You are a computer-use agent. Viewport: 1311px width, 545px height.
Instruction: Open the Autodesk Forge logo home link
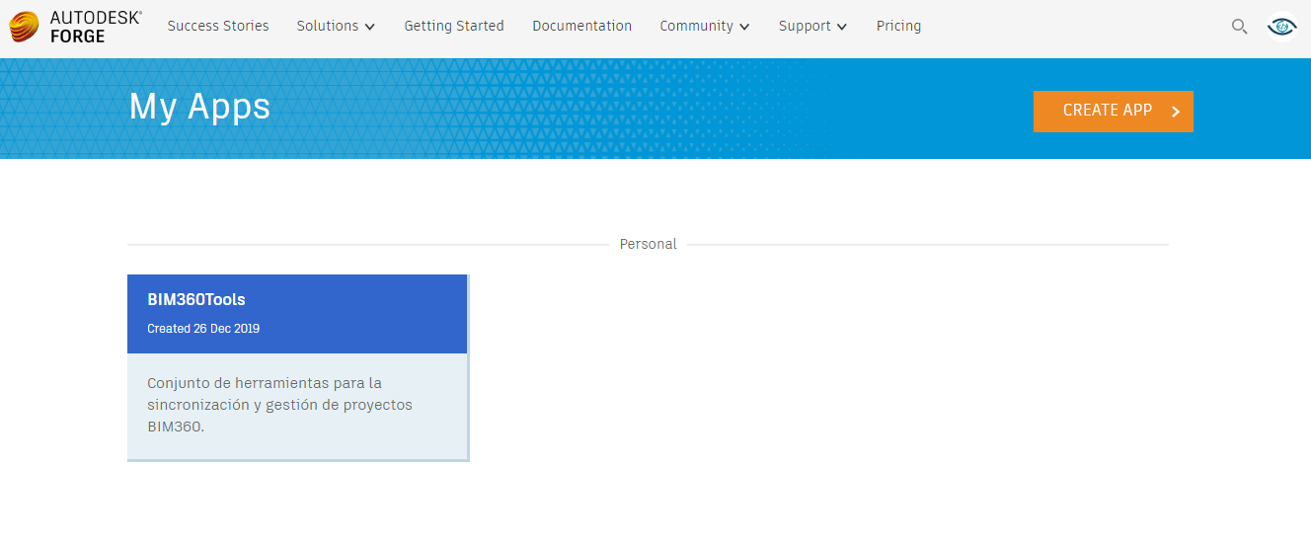click(76, 27)
